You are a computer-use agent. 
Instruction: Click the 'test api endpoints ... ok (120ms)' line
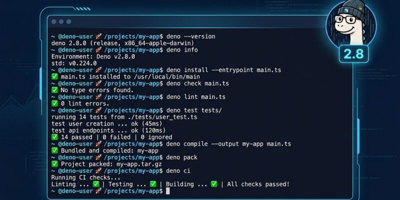pyautogui.click(x=108, y=130)
